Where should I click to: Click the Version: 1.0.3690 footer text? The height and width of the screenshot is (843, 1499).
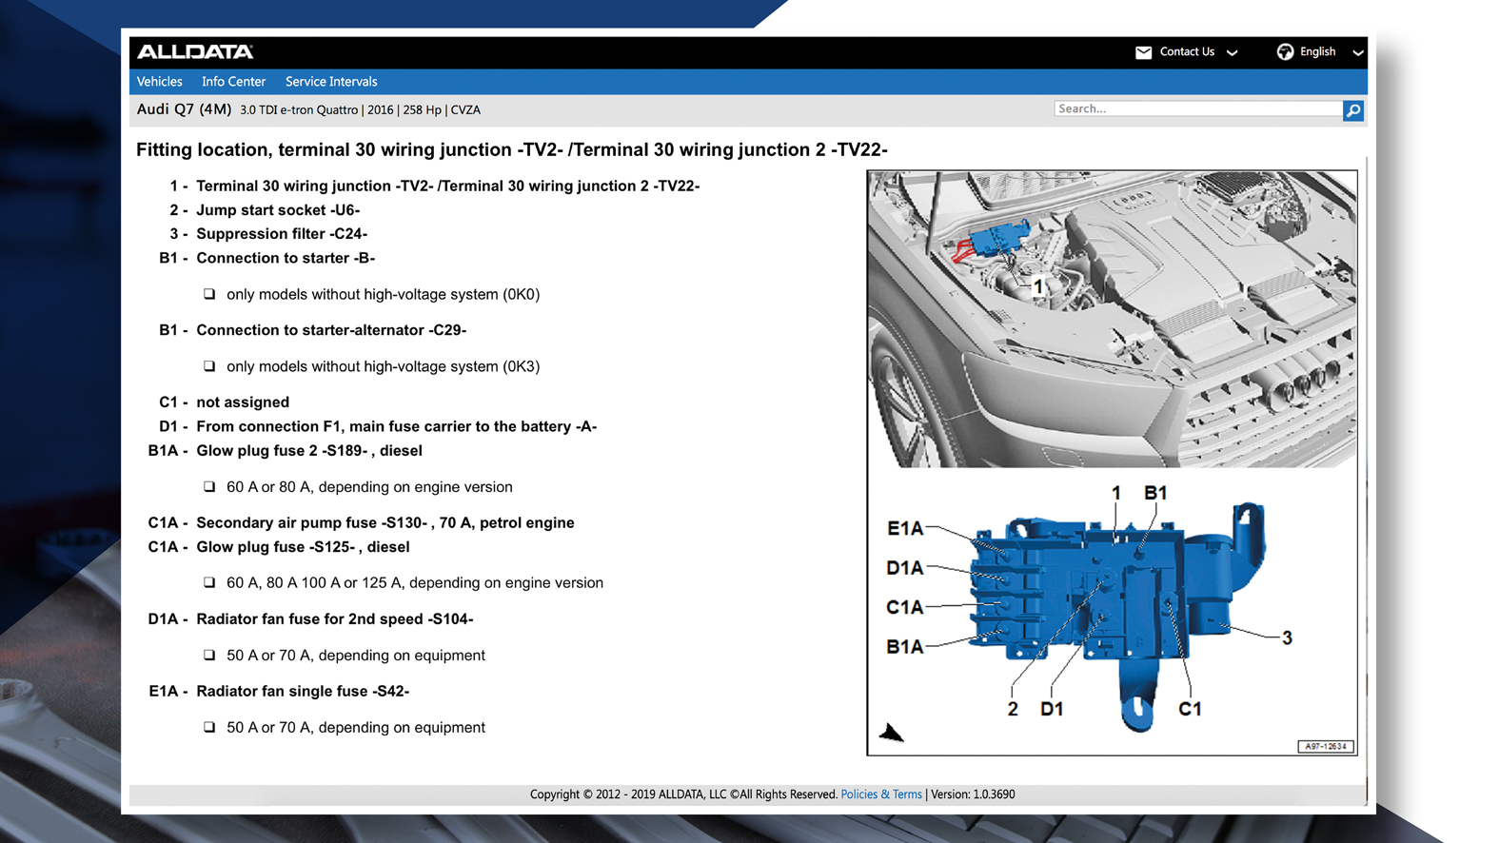point(973,794)
